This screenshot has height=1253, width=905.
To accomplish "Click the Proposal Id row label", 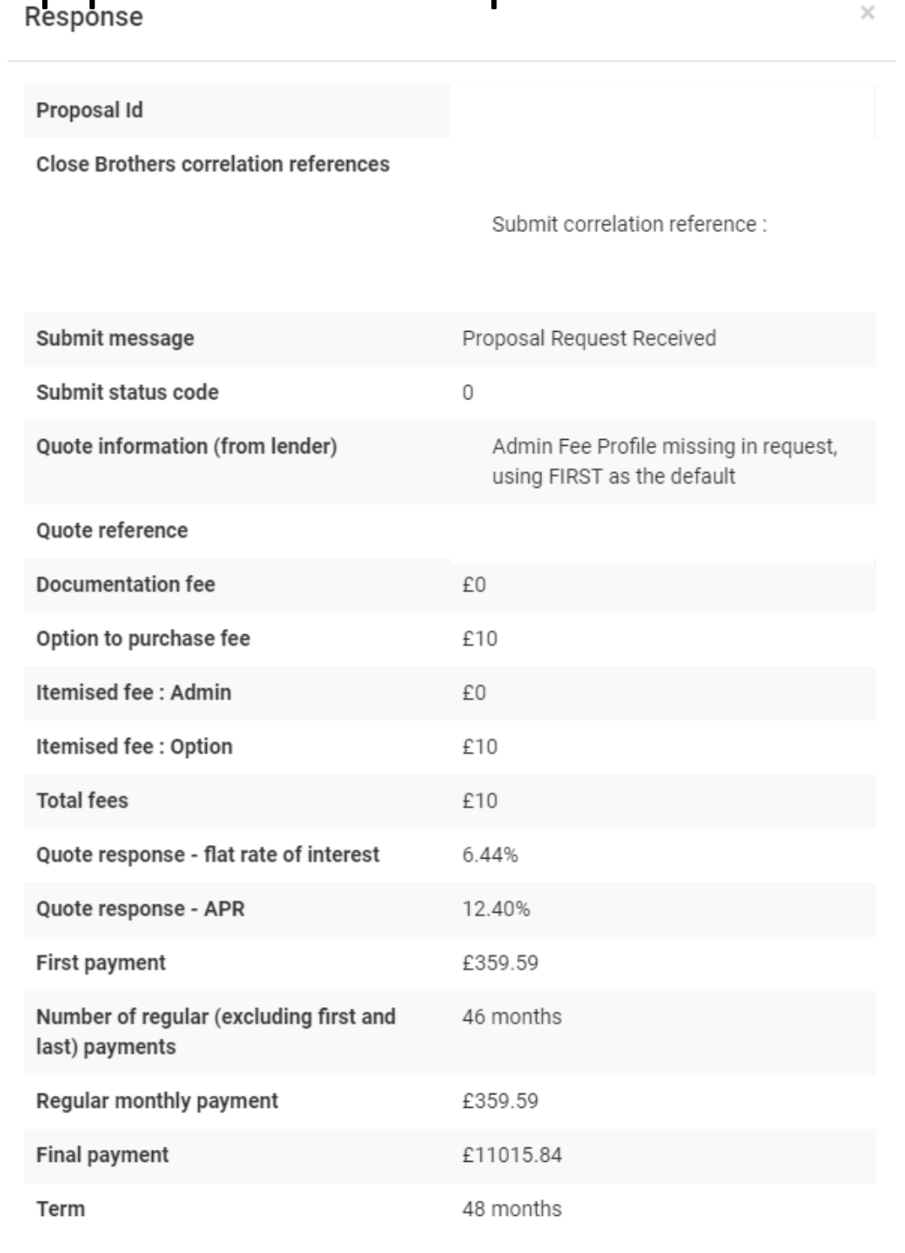I will click(x=89, y=111).
